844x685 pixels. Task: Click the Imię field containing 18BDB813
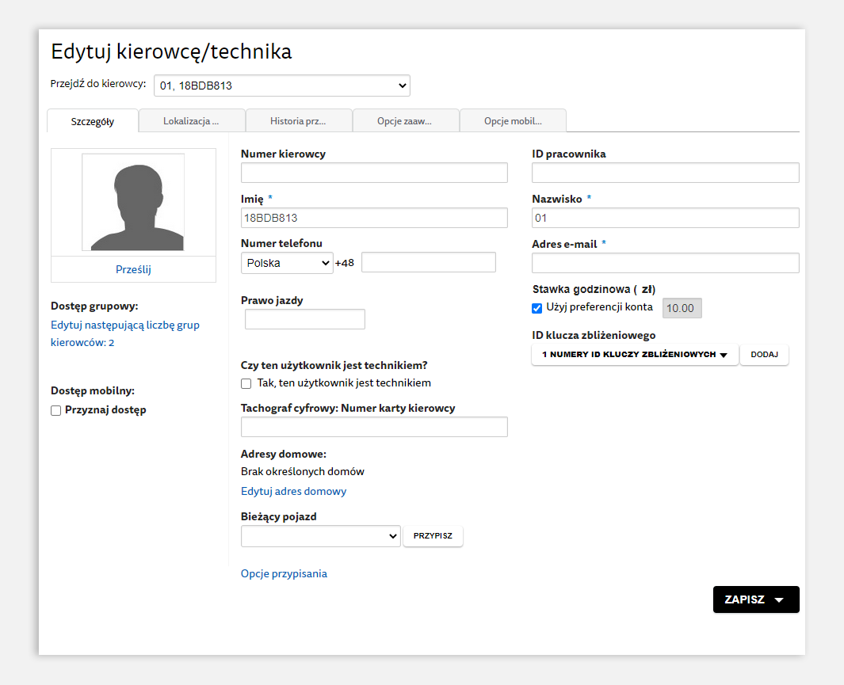pyautogui.click(x=374, y=218)
